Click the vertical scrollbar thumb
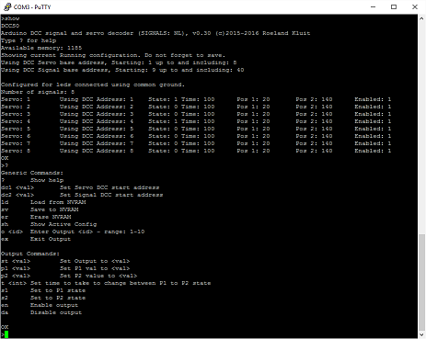The height and width of the screenshot is (339, 426). point(421,282)
